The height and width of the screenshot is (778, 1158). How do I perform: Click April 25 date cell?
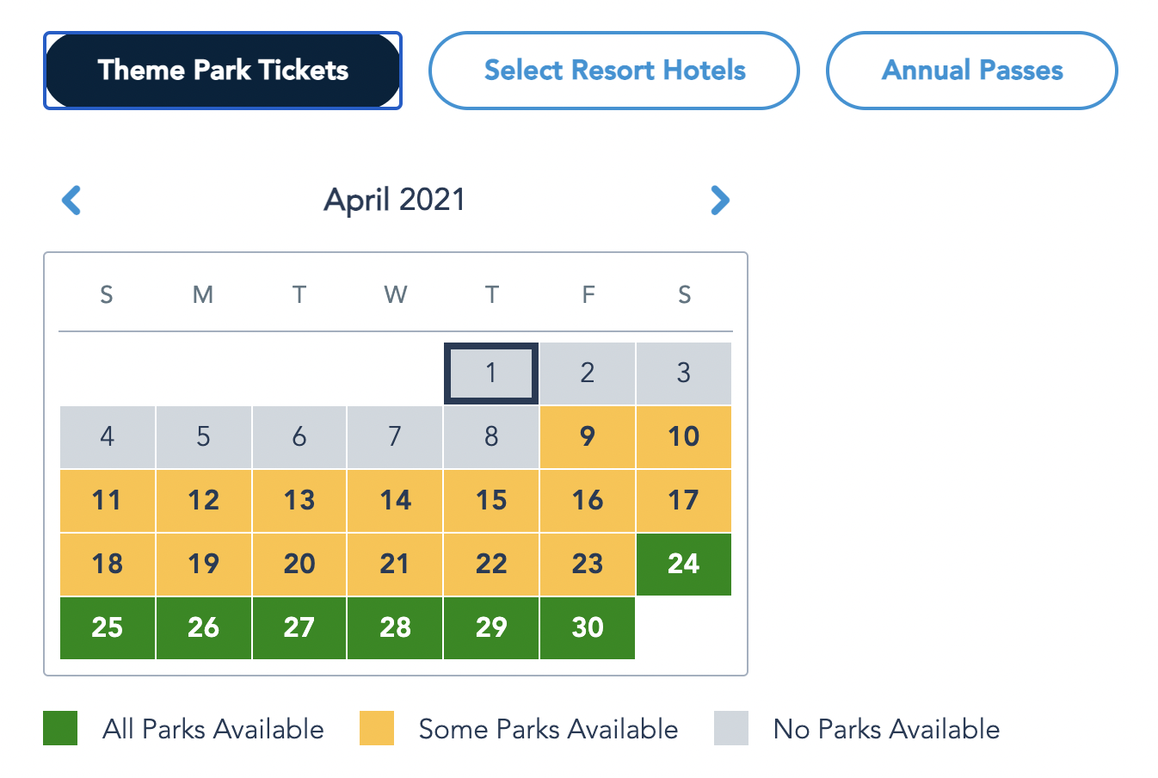(108, 628)
